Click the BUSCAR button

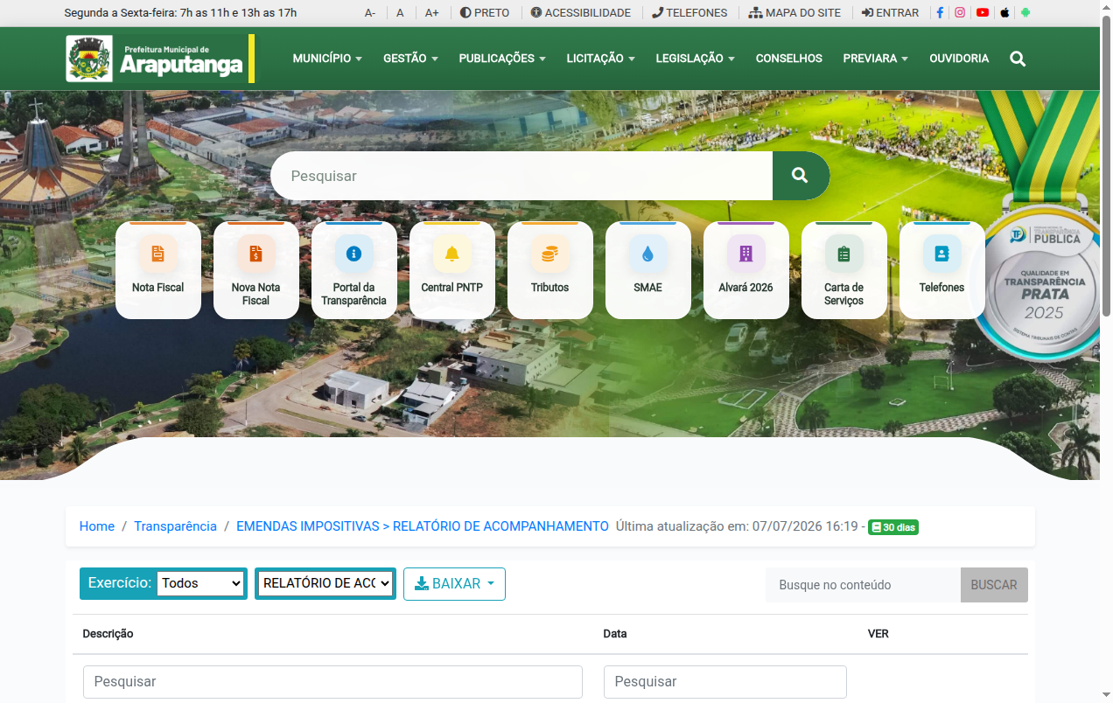[x=994, y=585]
